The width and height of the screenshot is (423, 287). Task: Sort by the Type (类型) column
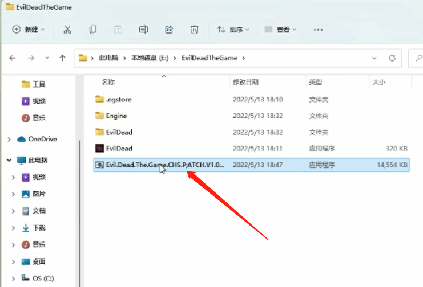coord(316,82)
